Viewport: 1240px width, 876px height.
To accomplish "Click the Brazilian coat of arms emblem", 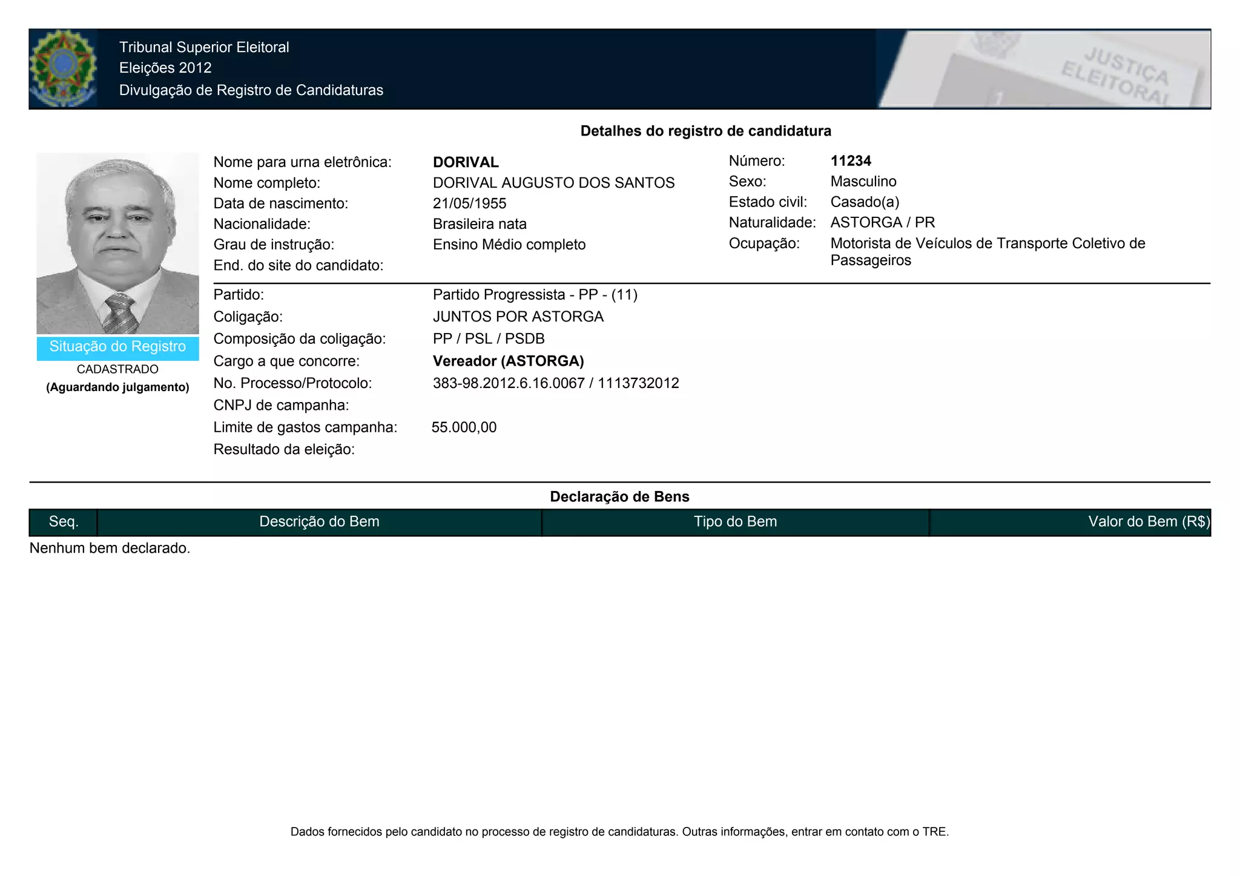I will 63,68.
